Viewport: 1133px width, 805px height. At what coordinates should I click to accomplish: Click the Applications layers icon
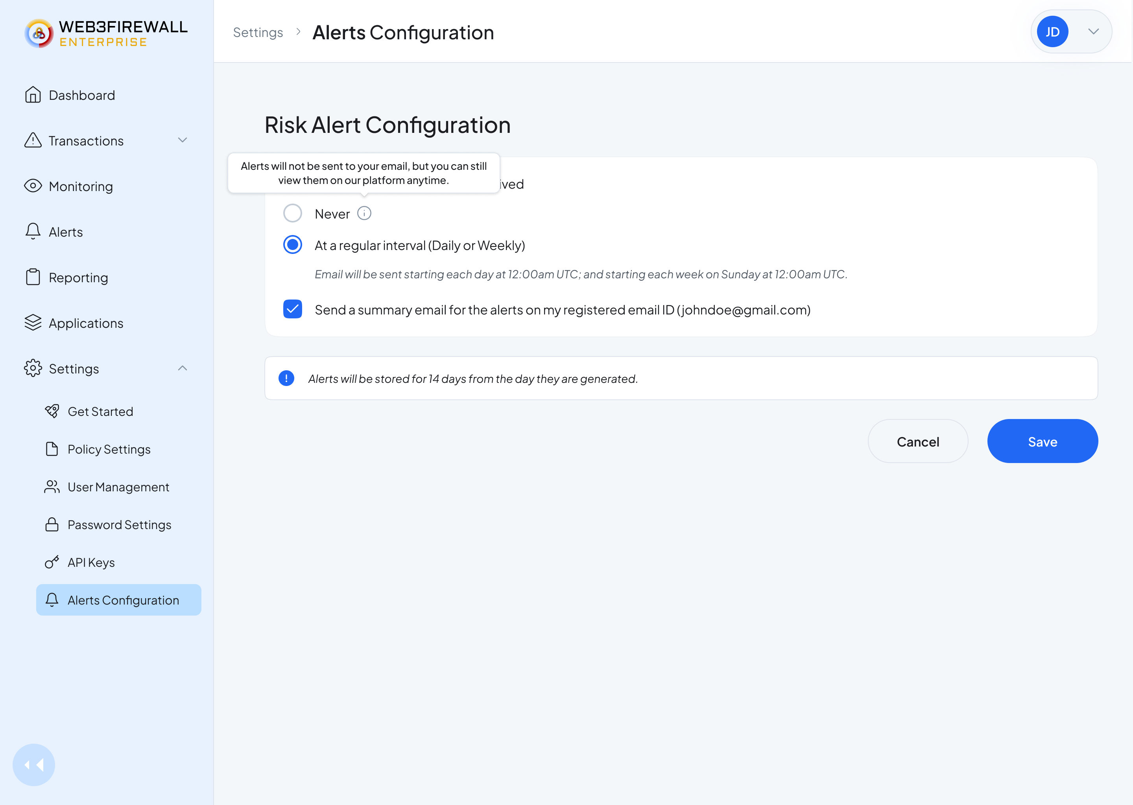click(x=33, y=323)
